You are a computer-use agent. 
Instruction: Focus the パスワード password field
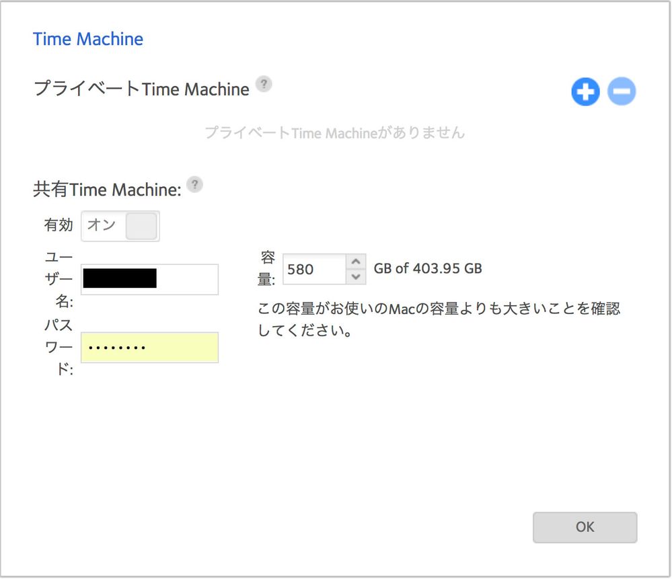(x=149, y=347)
